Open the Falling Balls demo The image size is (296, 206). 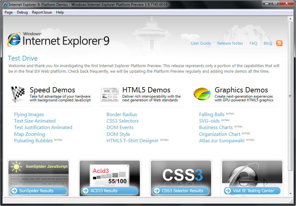pyautogui.click(x=212, y=115)
